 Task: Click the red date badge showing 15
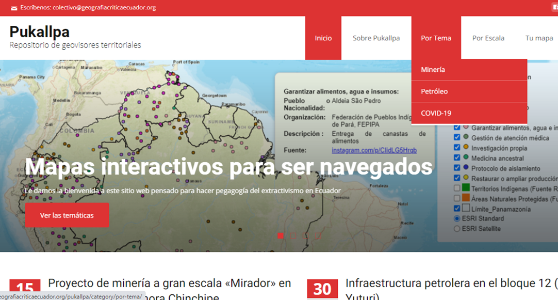coord(25,289)
